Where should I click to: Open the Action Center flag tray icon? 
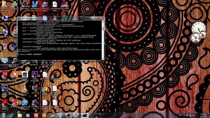[187, 115]
